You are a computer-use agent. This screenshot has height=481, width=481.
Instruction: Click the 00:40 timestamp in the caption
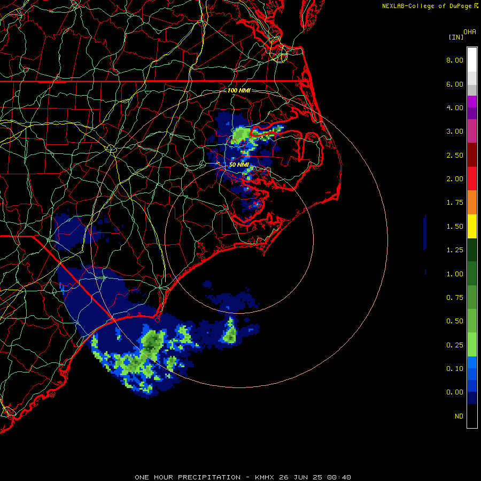point(339,477)
